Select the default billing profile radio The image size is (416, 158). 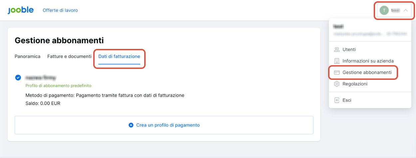tap(18, 78)
